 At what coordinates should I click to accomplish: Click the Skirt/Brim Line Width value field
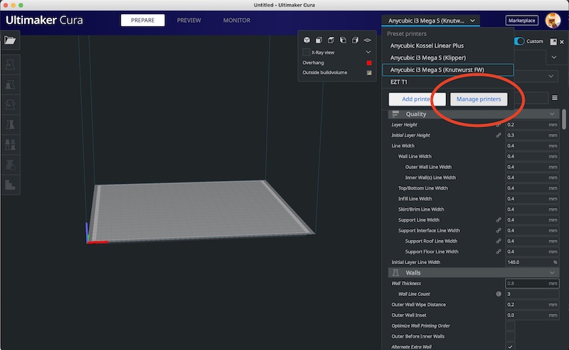coord(532,209)
